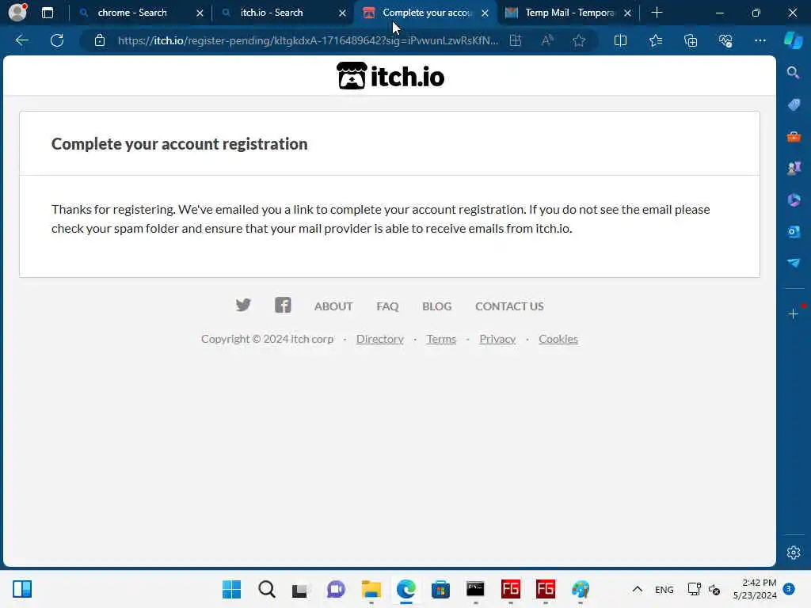Open the Privacy link

pos(497,339)
